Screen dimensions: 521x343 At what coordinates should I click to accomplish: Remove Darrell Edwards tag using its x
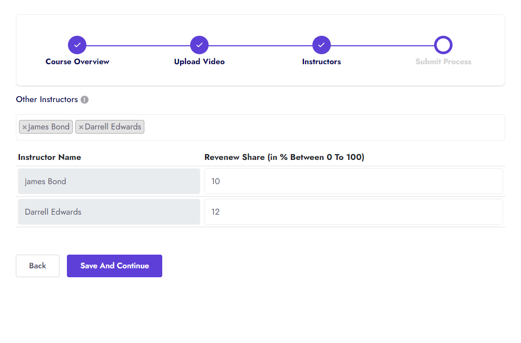point(81,127)
